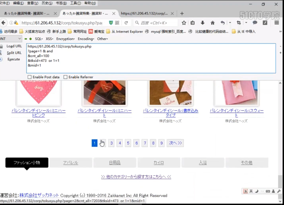Image resolution: width=284 pixels, height=205 pixels.
Task: Click the chat bubble toolbar icon
Action: click(x=255, y=22)
